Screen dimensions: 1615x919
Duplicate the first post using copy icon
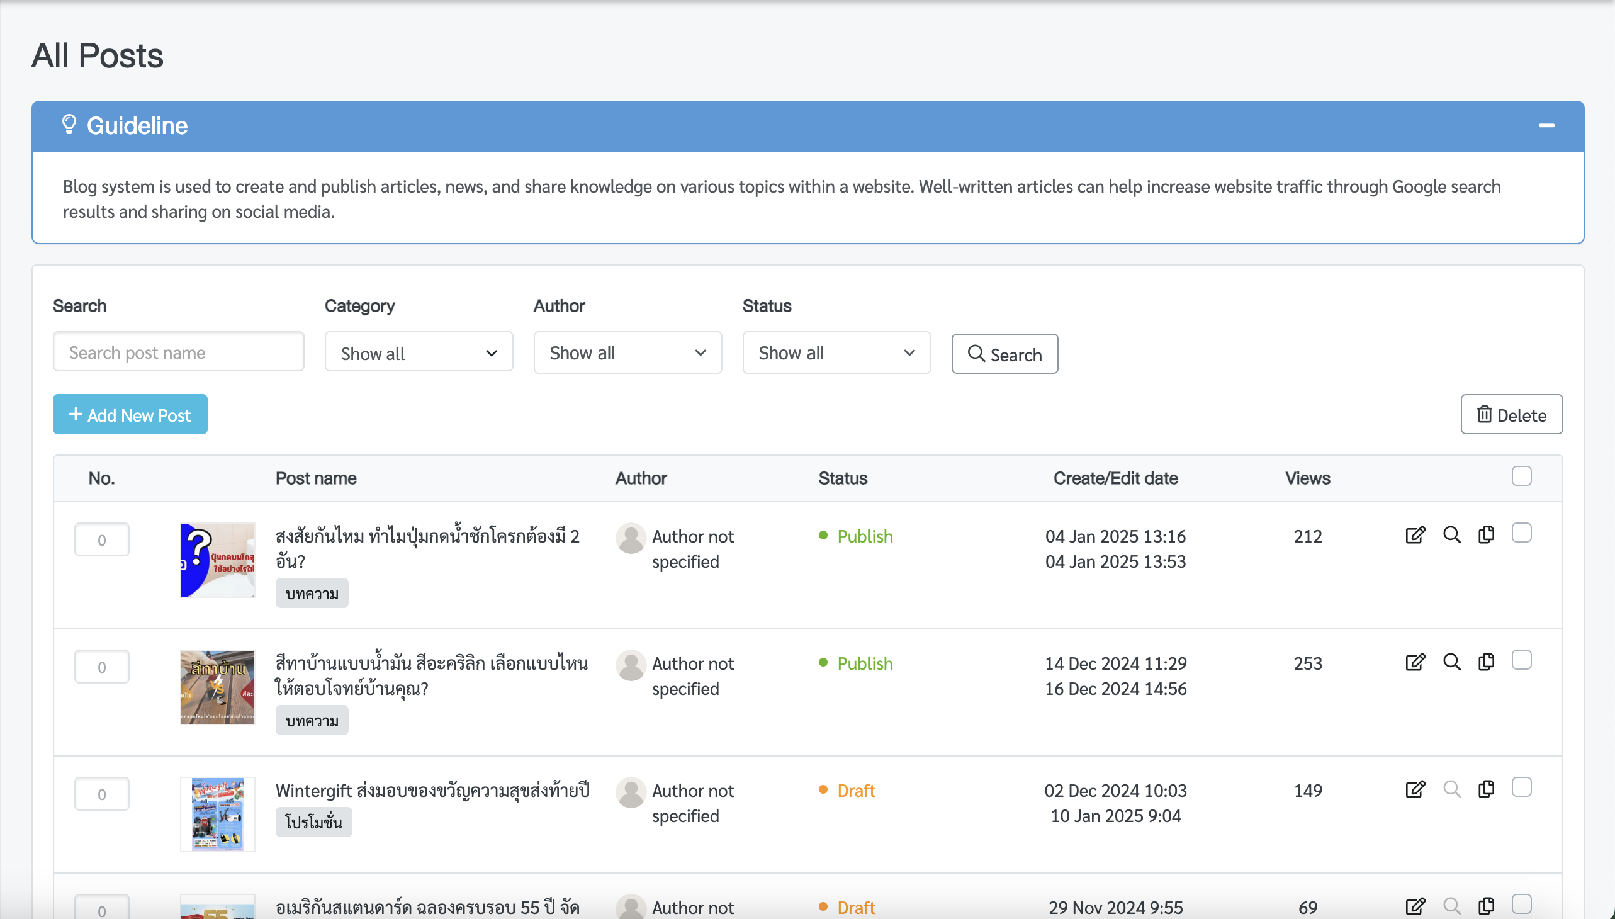coord(1486,534)
